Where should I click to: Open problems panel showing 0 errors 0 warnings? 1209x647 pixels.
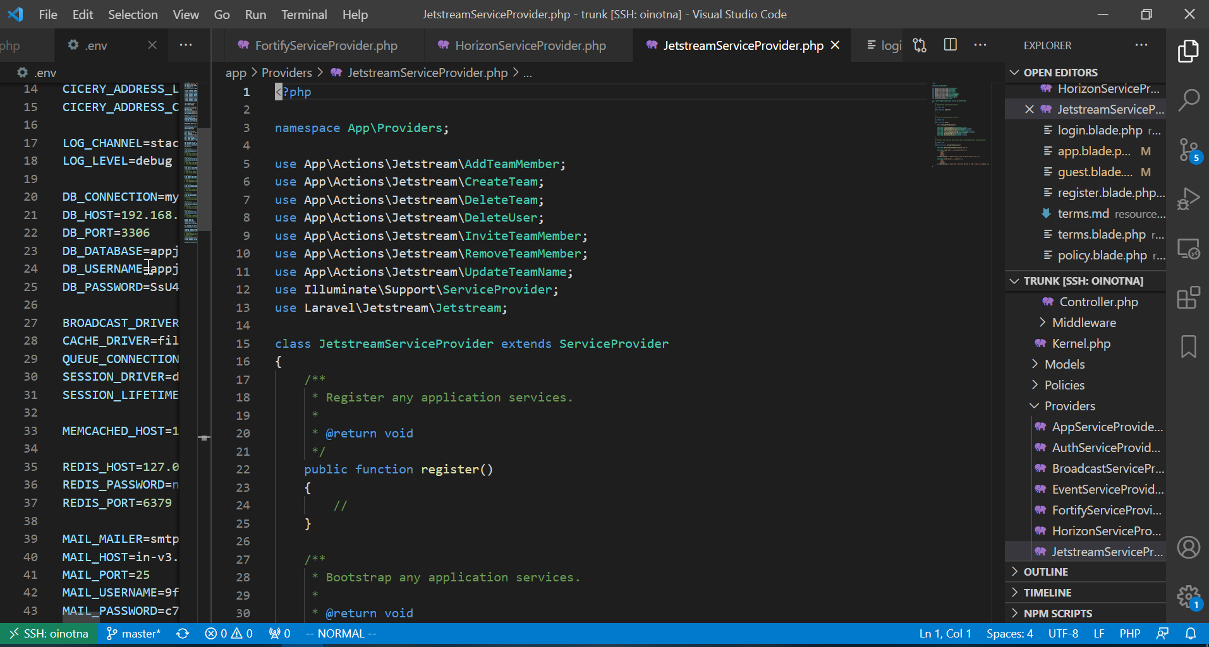coord(229,634)
